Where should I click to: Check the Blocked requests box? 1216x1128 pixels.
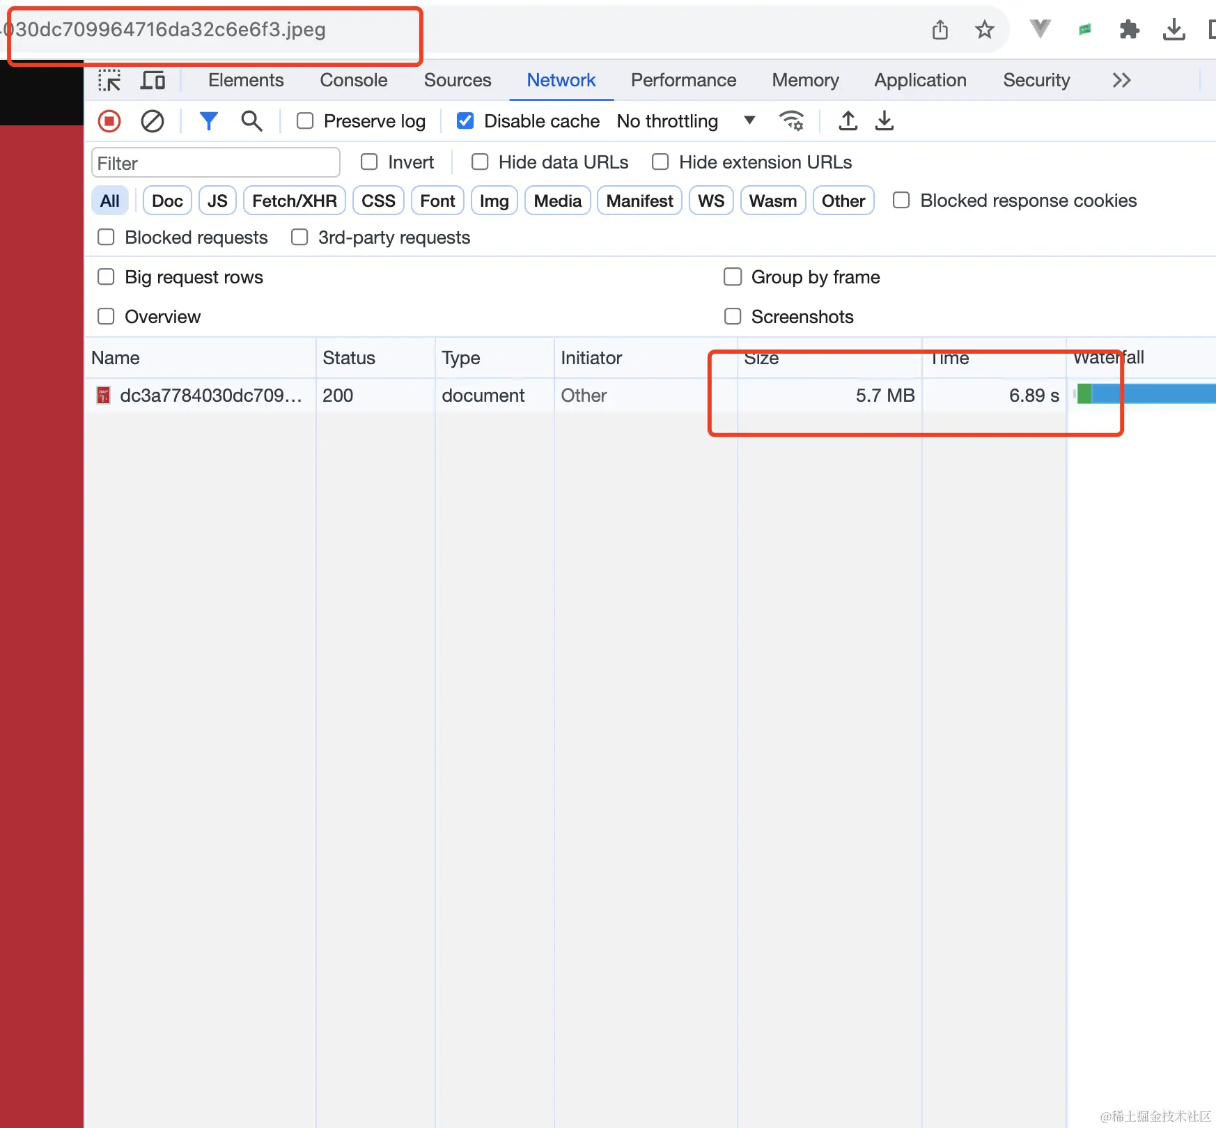tap(106, 237)
